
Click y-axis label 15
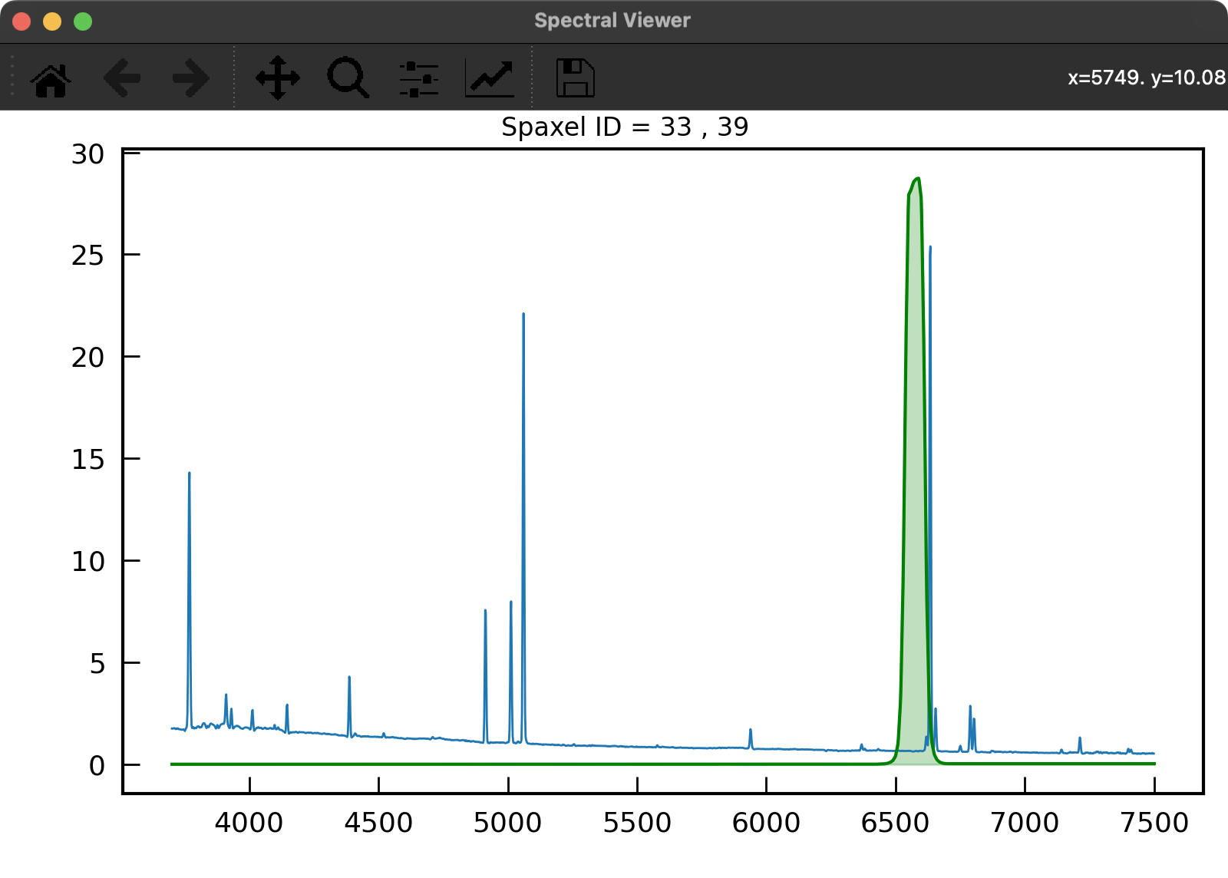pos(87,460)
